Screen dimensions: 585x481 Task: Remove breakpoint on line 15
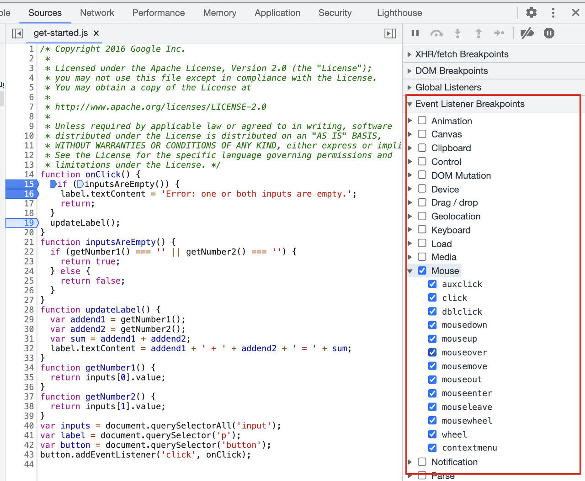click(22, 184)
